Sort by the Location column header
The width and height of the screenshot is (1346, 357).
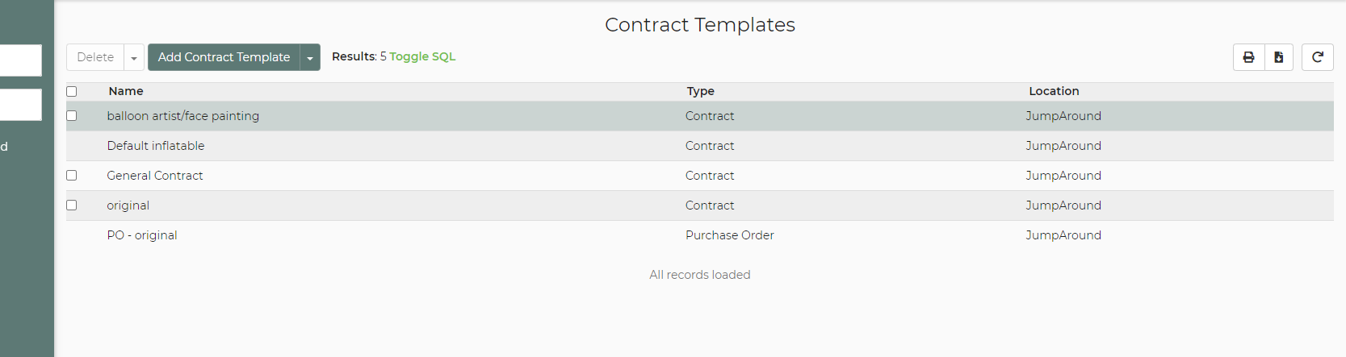click(x=1054, y=91)
